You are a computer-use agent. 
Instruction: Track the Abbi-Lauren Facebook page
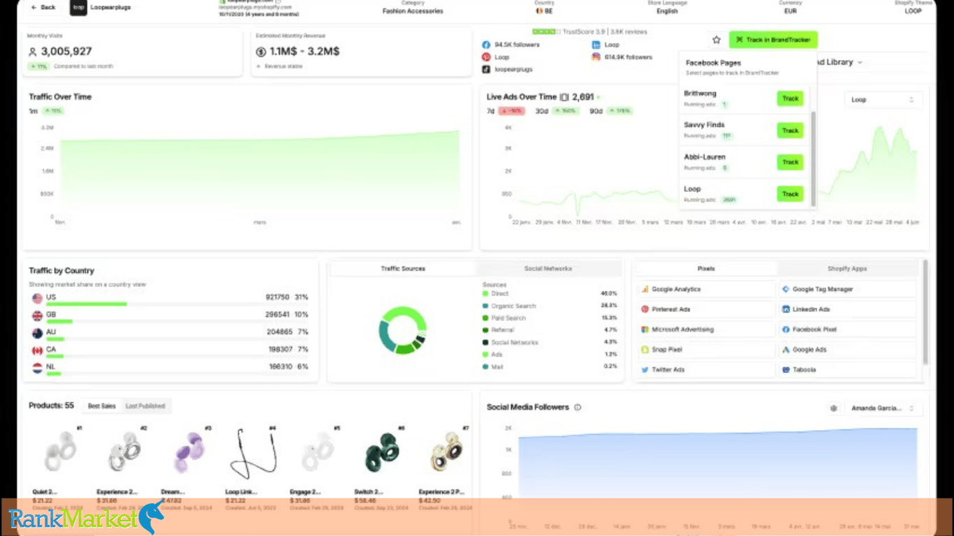tap(790, 162)
